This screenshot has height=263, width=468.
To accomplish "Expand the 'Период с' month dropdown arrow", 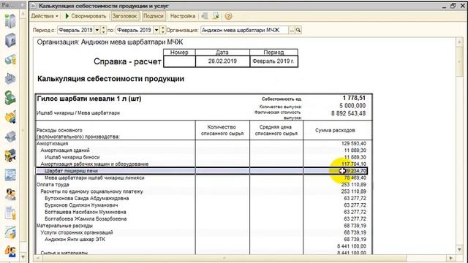I will 97,30.
